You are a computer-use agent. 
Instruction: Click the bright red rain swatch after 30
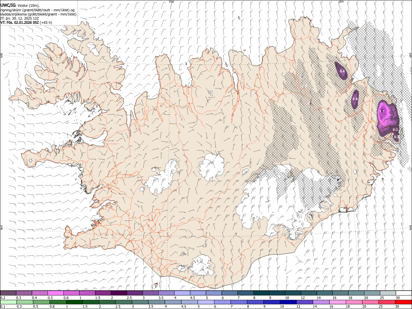[403, 302]
